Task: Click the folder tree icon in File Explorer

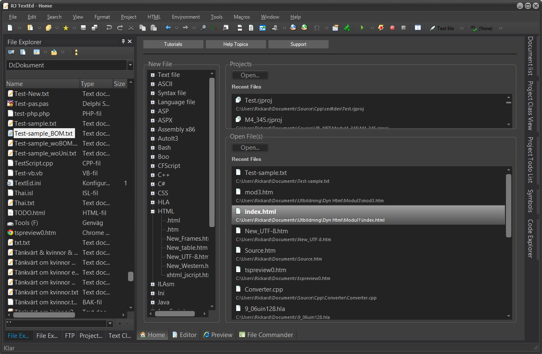Action: pos(75,52)
